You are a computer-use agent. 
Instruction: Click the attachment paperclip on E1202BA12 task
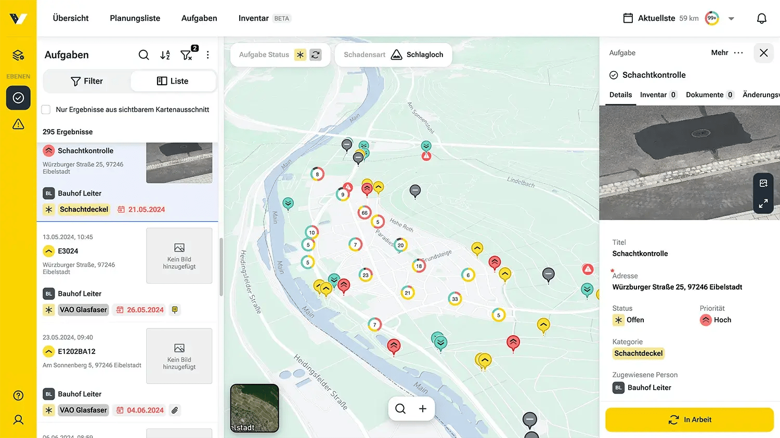click(175, 410)
